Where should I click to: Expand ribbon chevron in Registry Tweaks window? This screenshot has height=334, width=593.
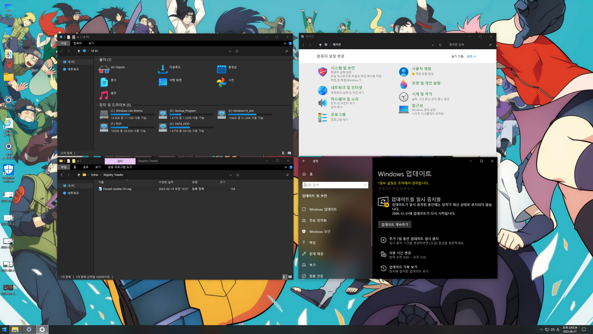286,167
